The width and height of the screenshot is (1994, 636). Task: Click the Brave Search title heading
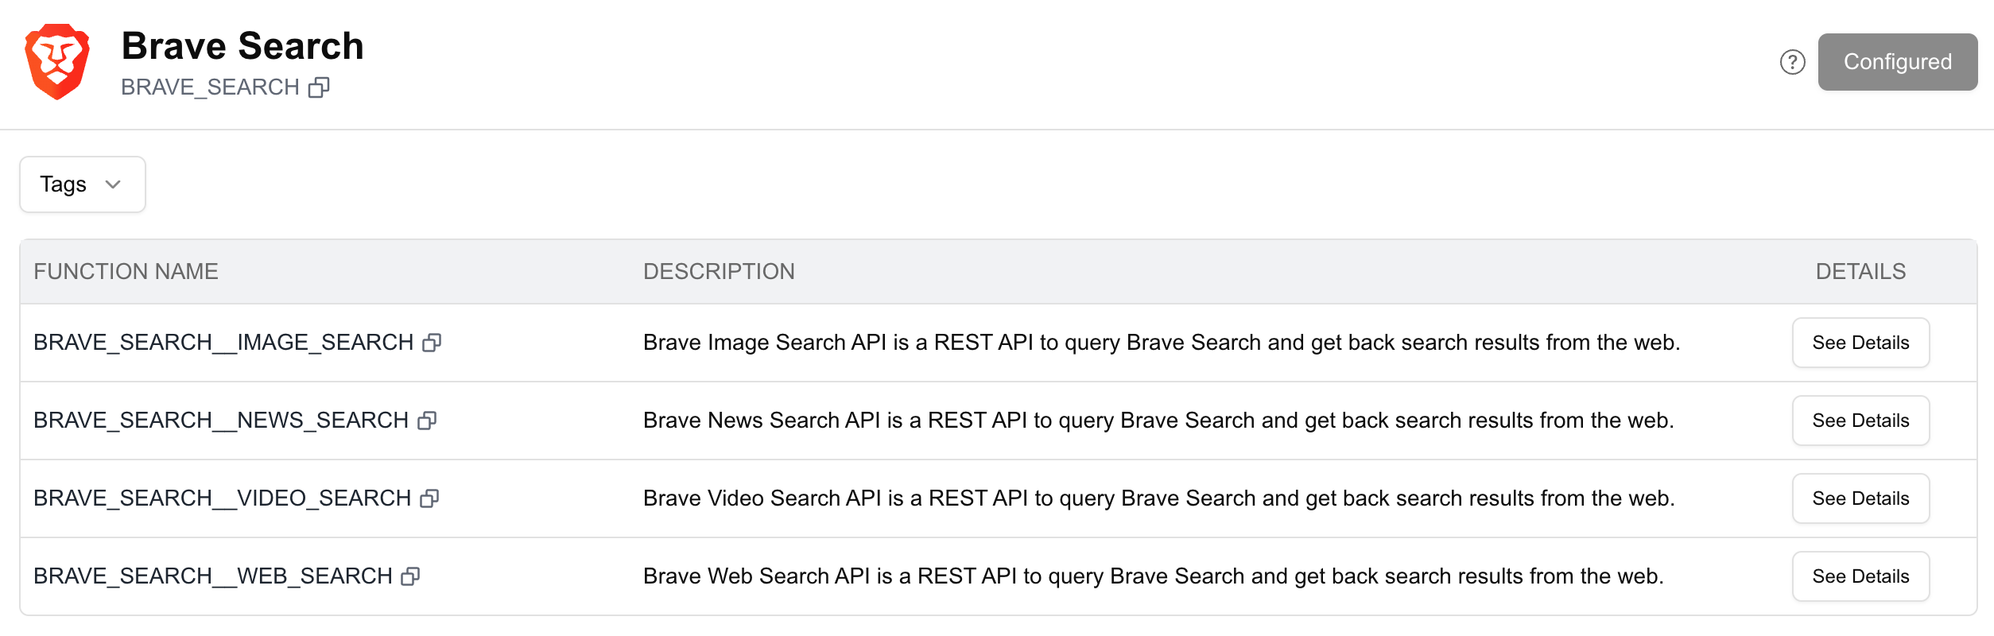(242, 46)
